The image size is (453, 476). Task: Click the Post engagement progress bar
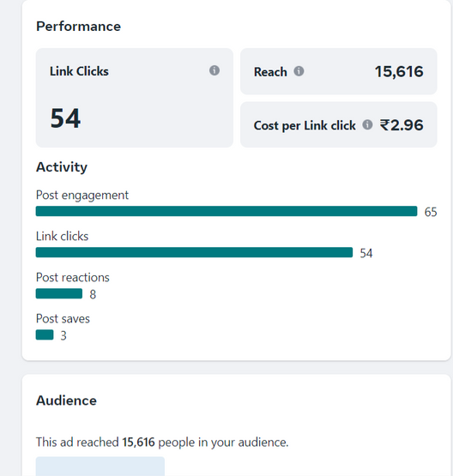point(226,211)
